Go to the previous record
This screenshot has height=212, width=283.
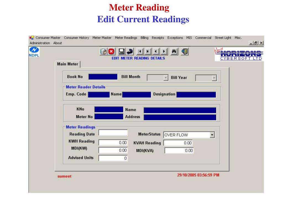[x=156, y=52]
